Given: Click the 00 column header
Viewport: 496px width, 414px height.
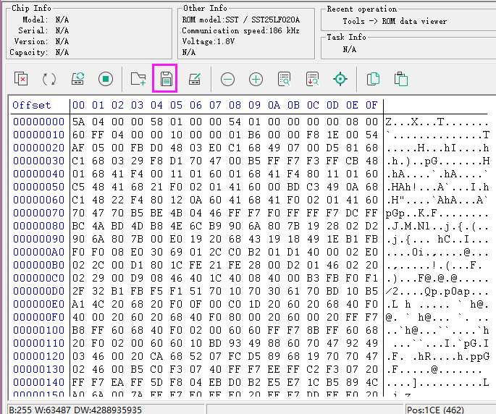Looking at the screenshot, I should pyautogui.click(x=78, y=105).
